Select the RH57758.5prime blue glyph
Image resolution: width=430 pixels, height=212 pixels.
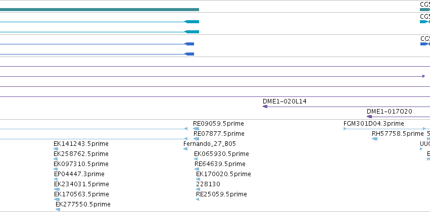pos(374,139)
